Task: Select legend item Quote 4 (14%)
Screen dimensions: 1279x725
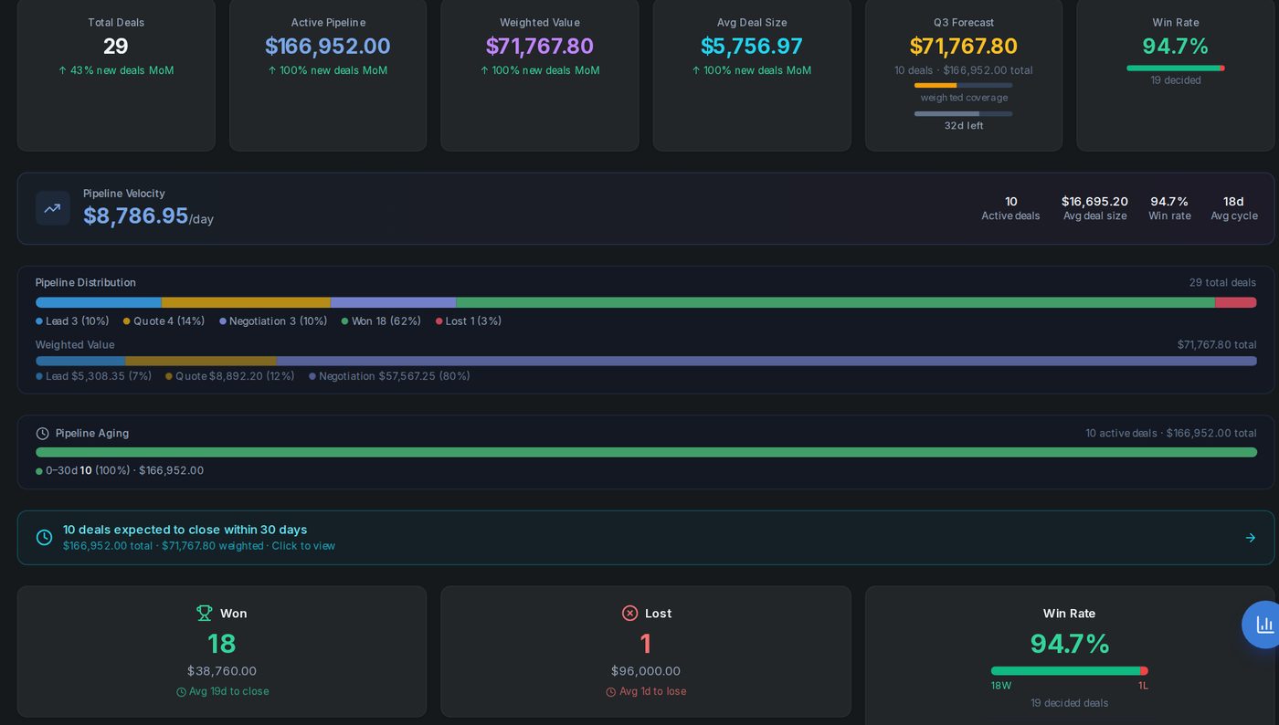Action: coord(164,320)
